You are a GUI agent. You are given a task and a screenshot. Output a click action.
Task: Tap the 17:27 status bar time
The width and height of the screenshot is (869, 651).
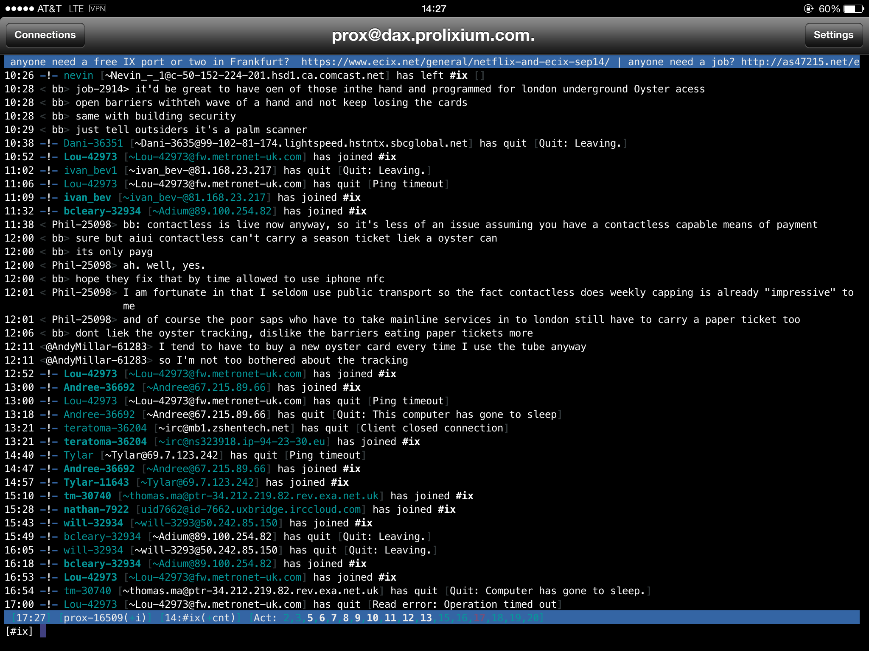[31, 618]
